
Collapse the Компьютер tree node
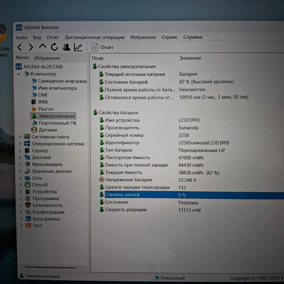tap(19, 74)
